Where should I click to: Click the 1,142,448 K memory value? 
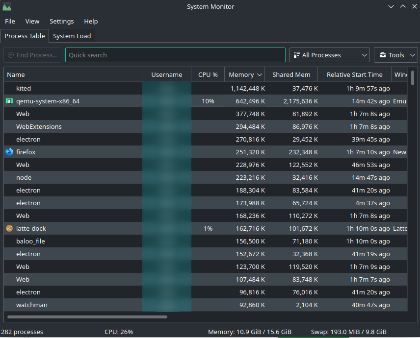tap(247, 88)
